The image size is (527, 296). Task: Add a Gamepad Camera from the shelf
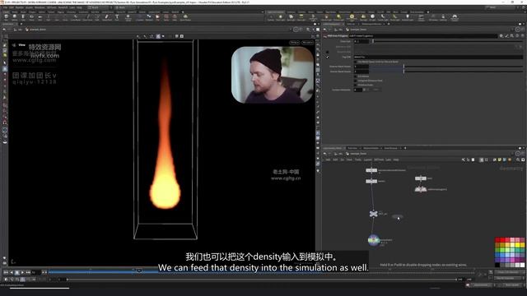coord(455,17)
